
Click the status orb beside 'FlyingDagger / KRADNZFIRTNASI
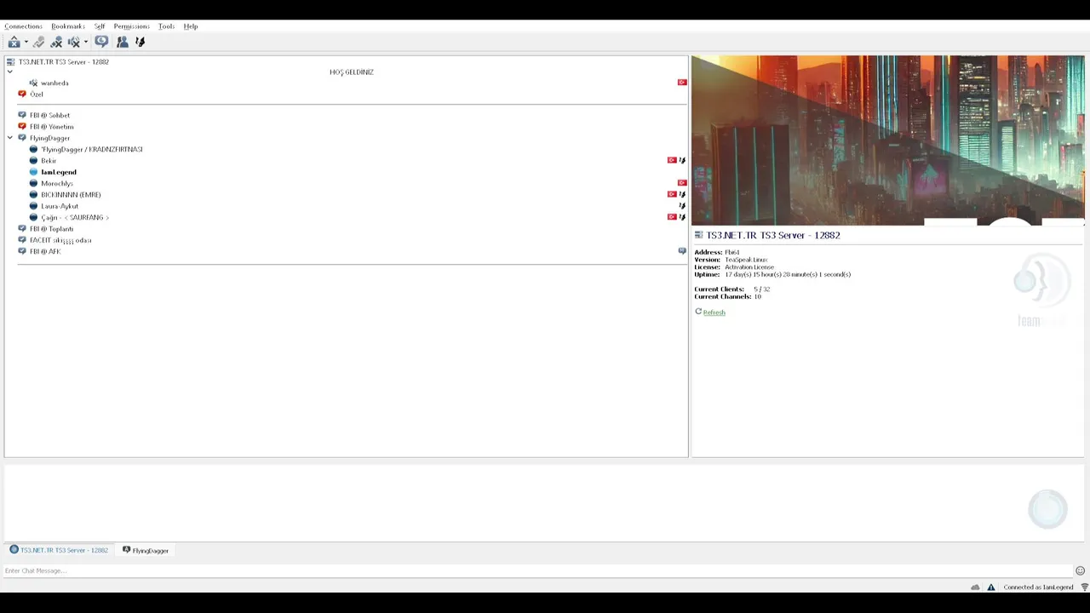coord(34,150)
